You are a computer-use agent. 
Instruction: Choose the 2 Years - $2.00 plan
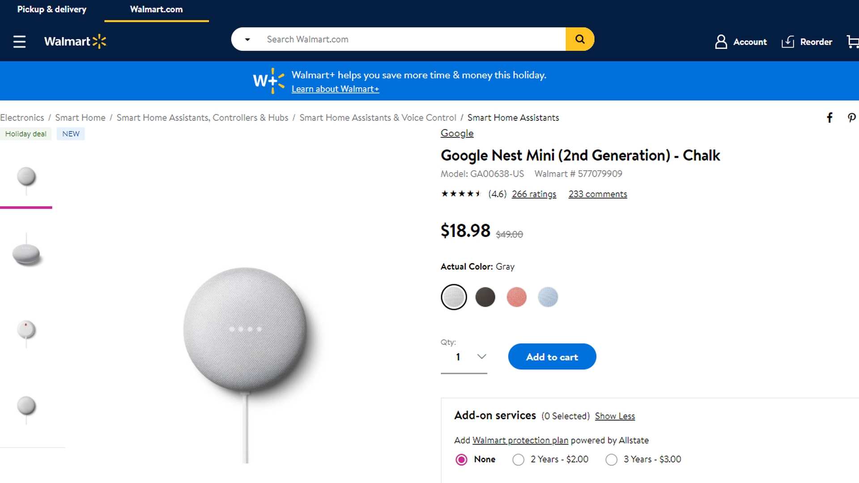click(519, 460)
